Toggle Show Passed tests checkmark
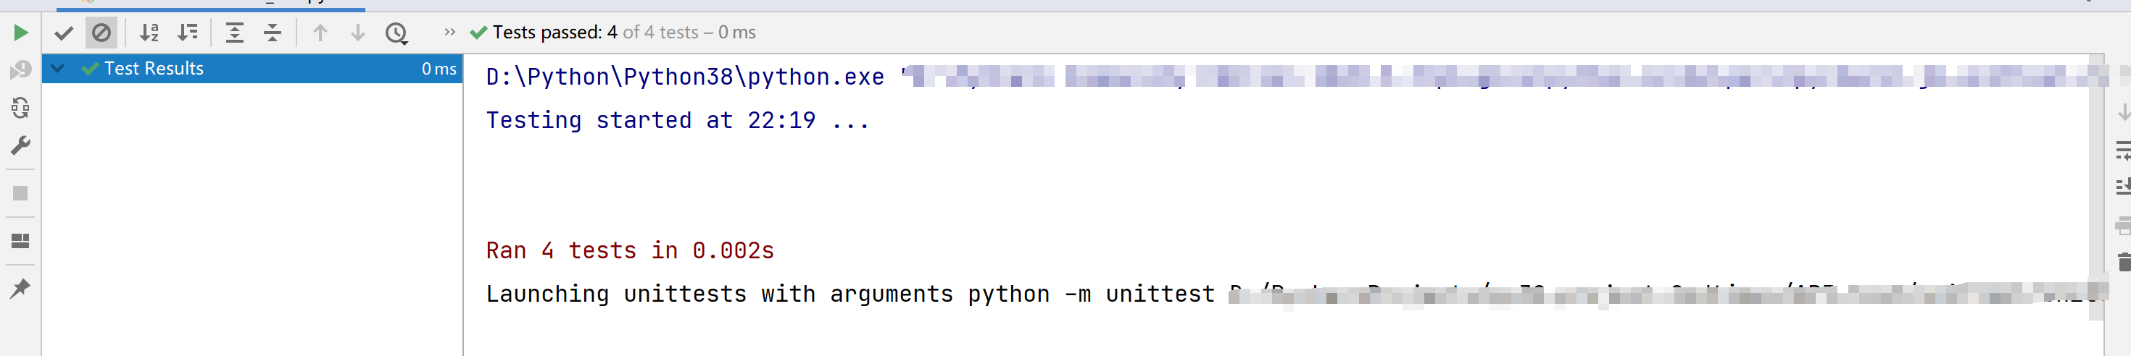2131x356 pixels. coord(64,33)
